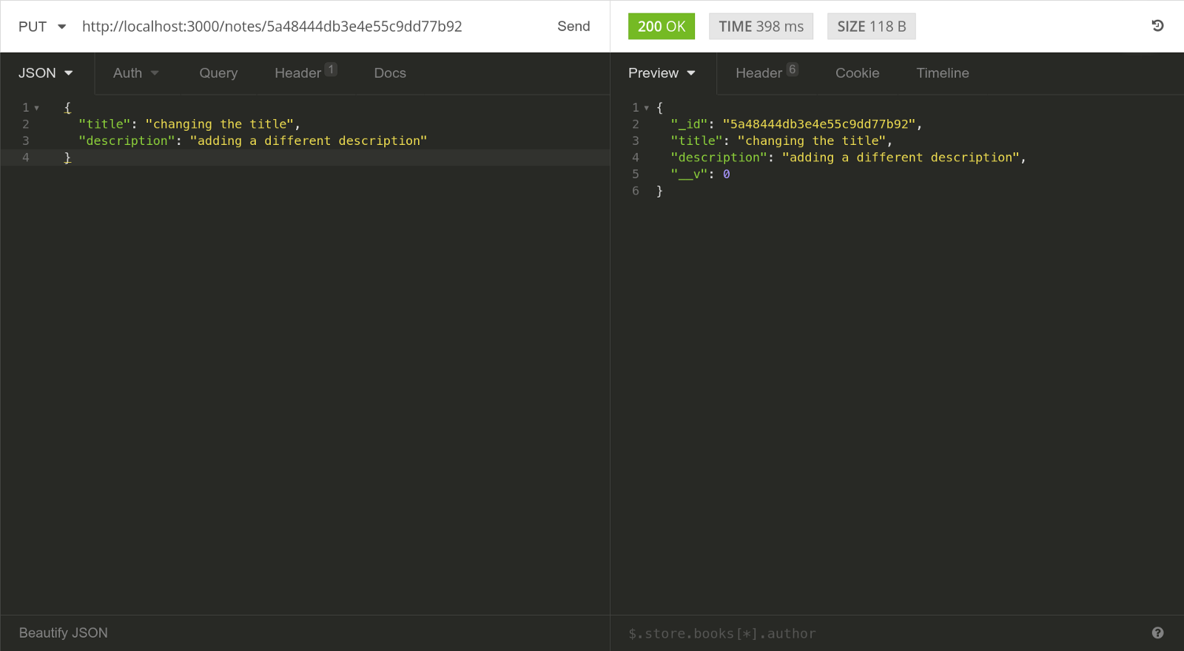The height and width of the screenshot is (651, 1184).
Task: Click the SIZE 118 B tag
Action: (871, 27)
